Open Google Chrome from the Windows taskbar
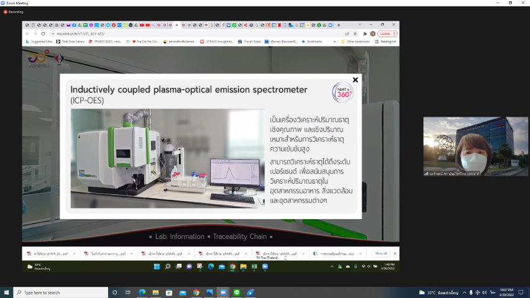This screenshot has width=530, height=298. tap(196, 292)
